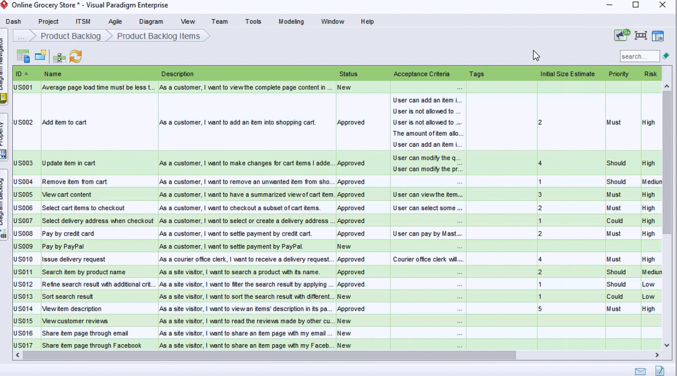Click 'Search item by product name' cell
Screen dimensions: 677x376
(100, 272)
